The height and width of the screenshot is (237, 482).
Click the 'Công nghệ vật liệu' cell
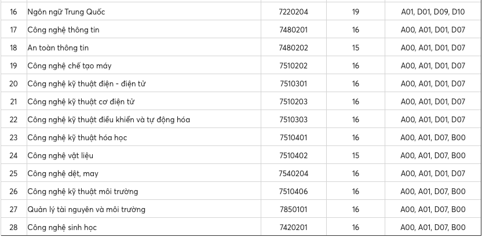pyautogui.click(x=60, y=155)
